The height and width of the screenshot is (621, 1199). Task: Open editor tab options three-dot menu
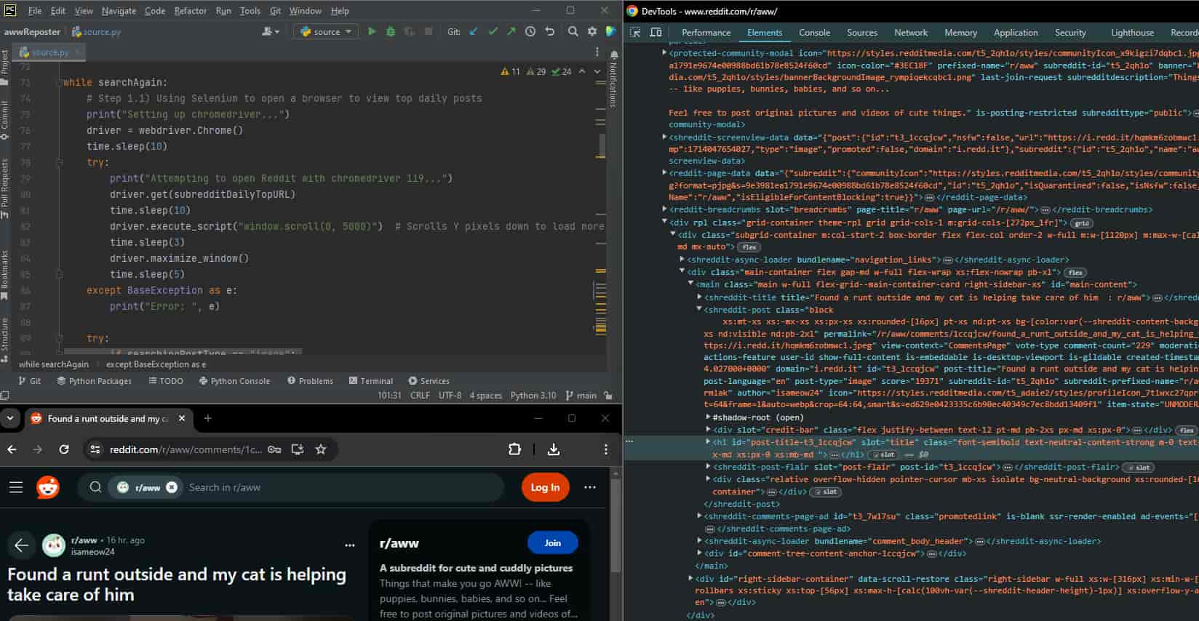tap(597, 52)
